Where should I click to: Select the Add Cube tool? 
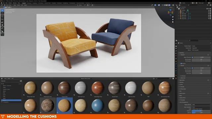[2, 34]
